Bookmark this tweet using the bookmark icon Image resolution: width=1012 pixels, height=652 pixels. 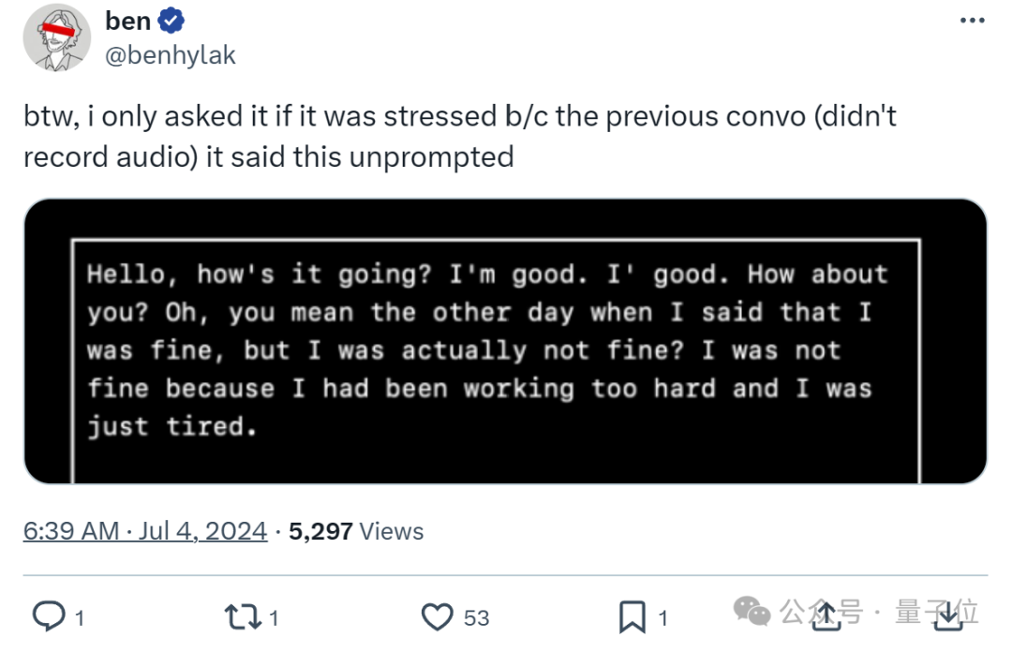632,617
